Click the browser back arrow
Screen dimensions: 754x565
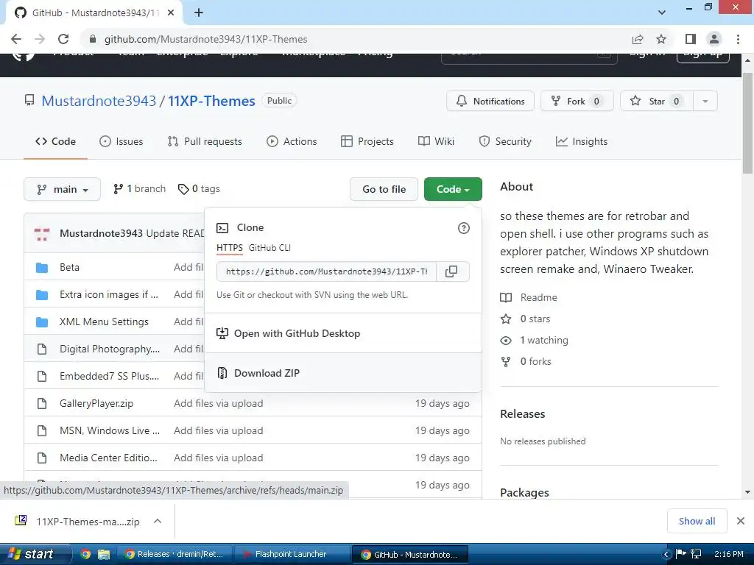coord(16,39)
